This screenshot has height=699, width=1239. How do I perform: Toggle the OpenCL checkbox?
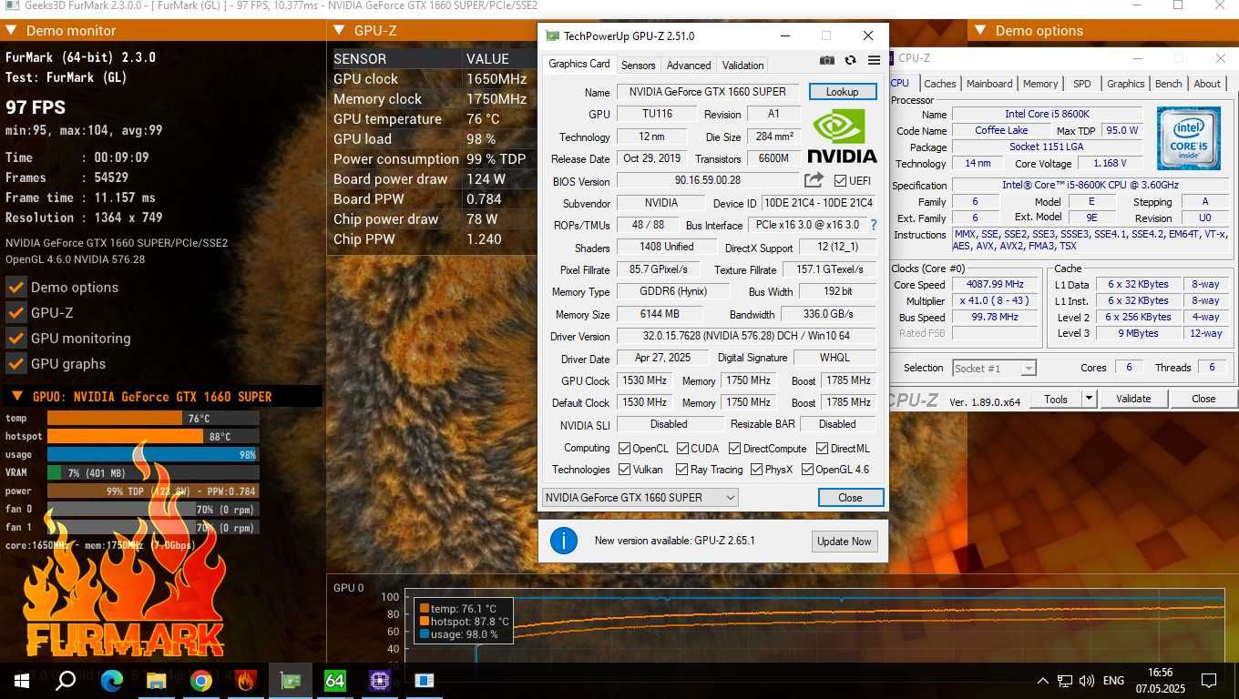624,449
